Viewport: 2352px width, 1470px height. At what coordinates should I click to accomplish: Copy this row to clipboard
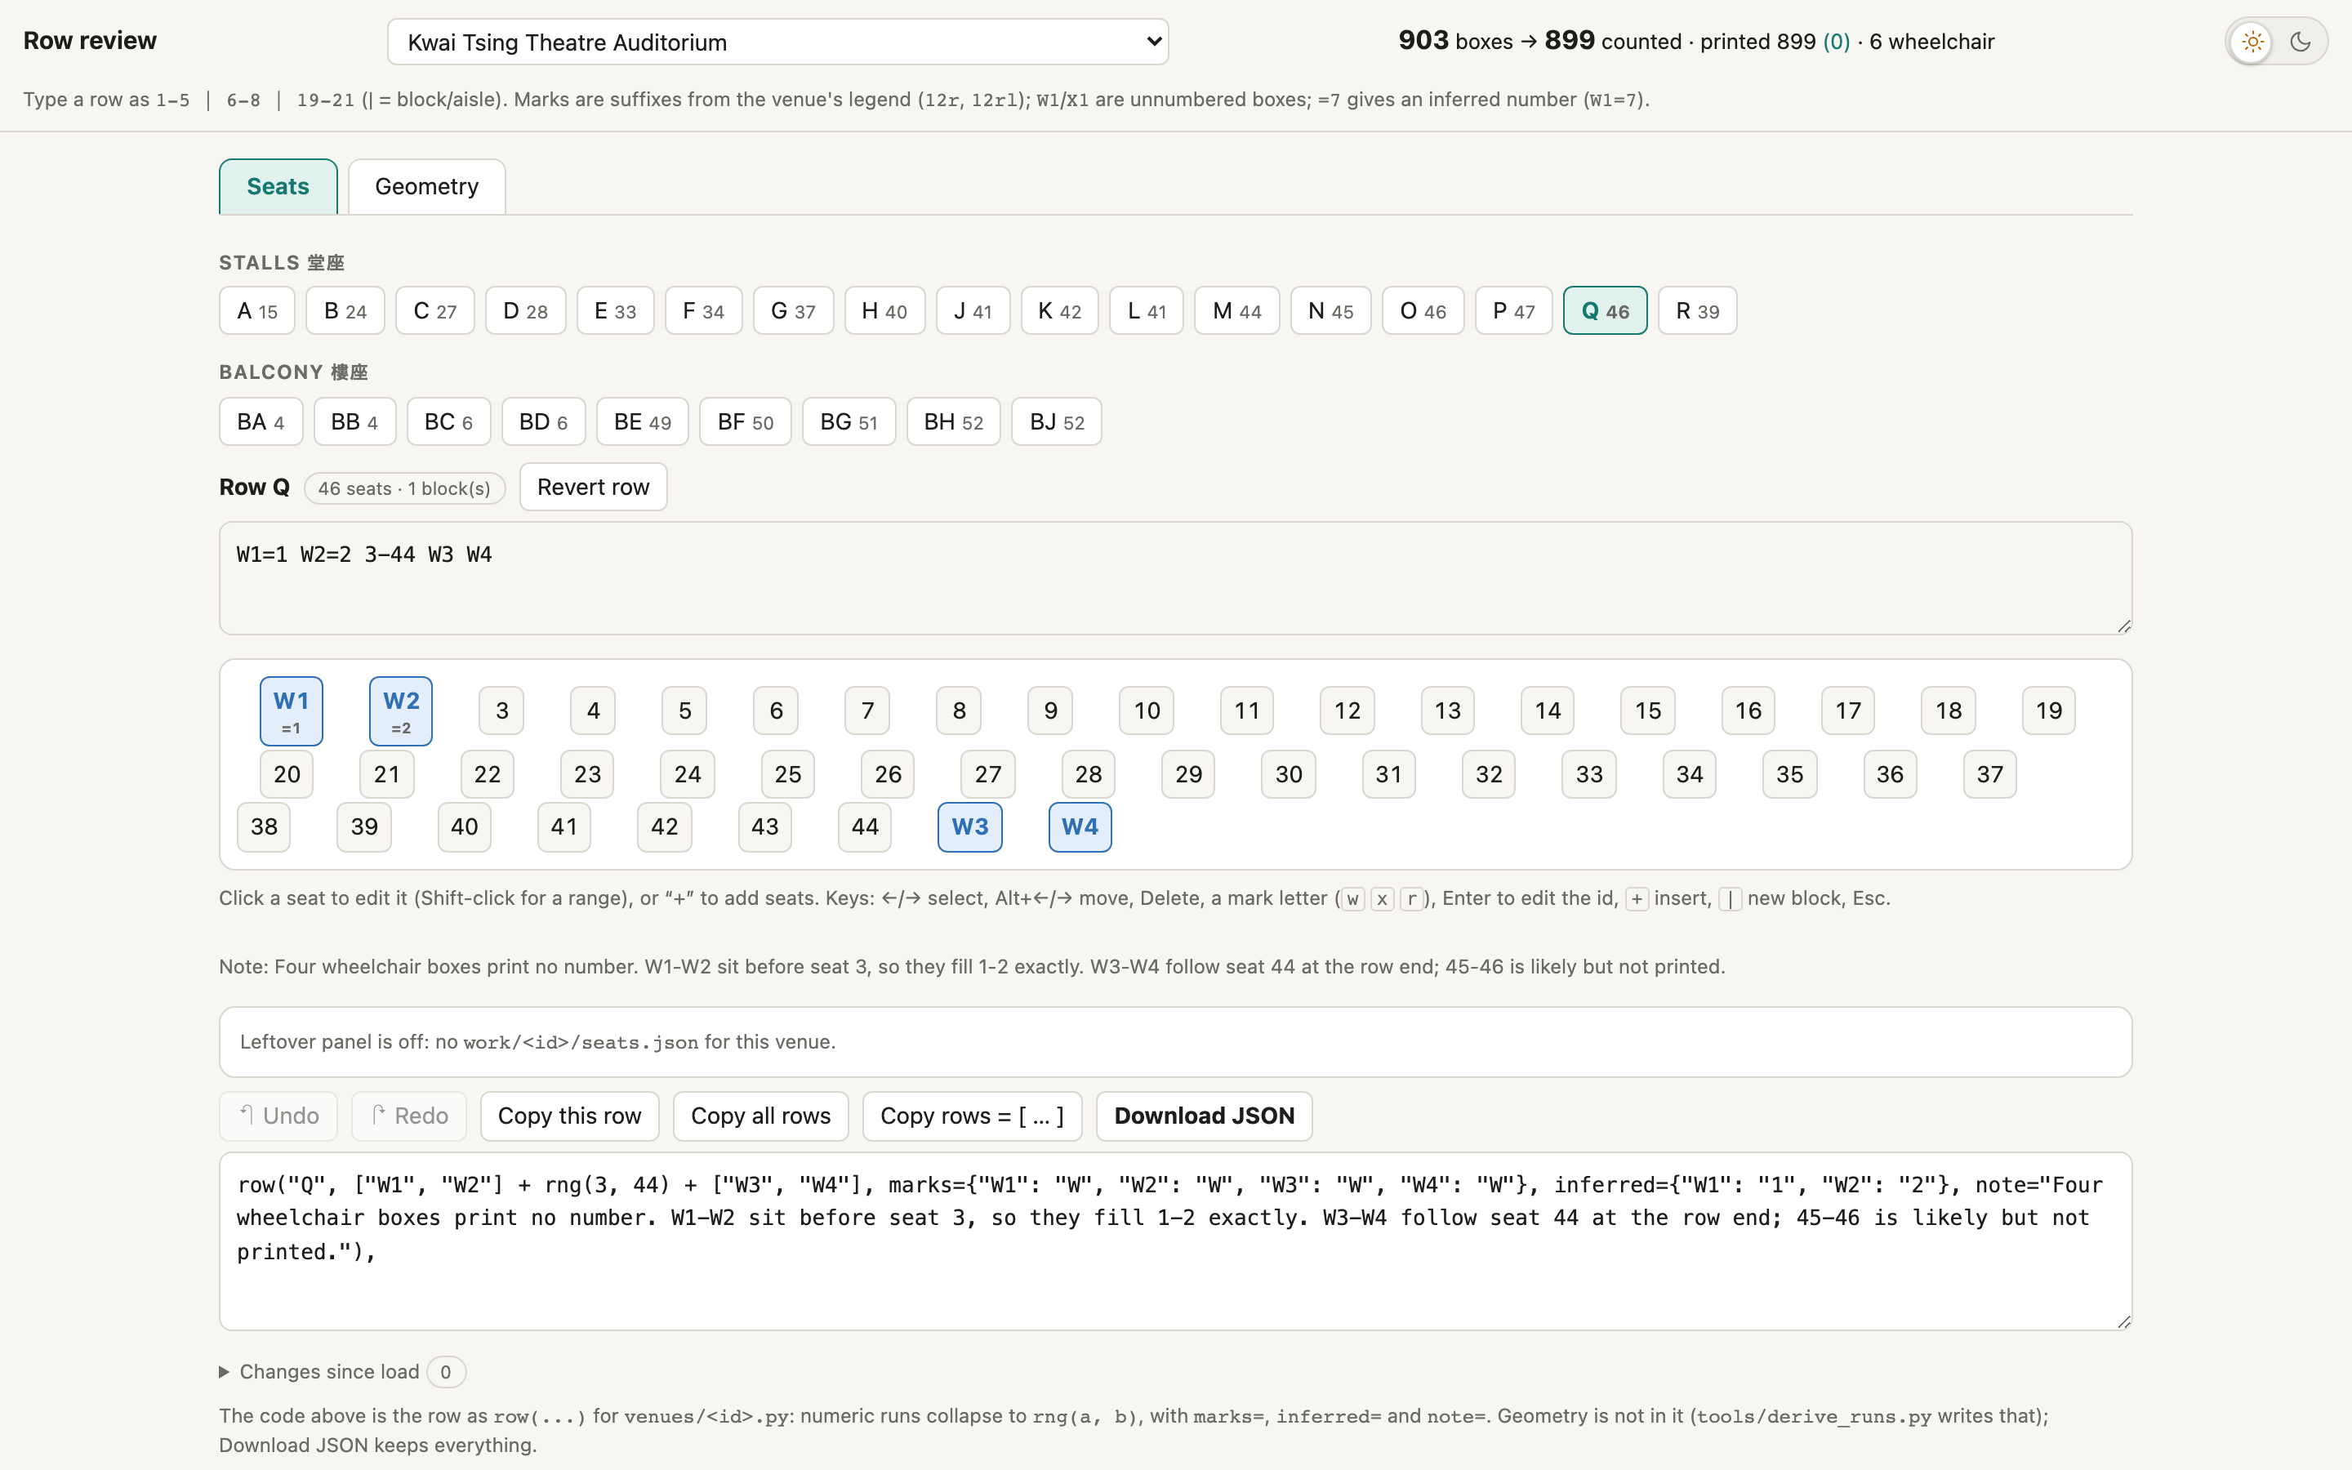pos(569,1116)
